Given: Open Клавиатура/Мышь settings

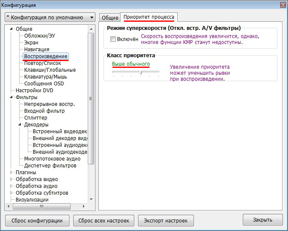Looking at the screenshot, I should pyautogui.click(x=46, y=76).
